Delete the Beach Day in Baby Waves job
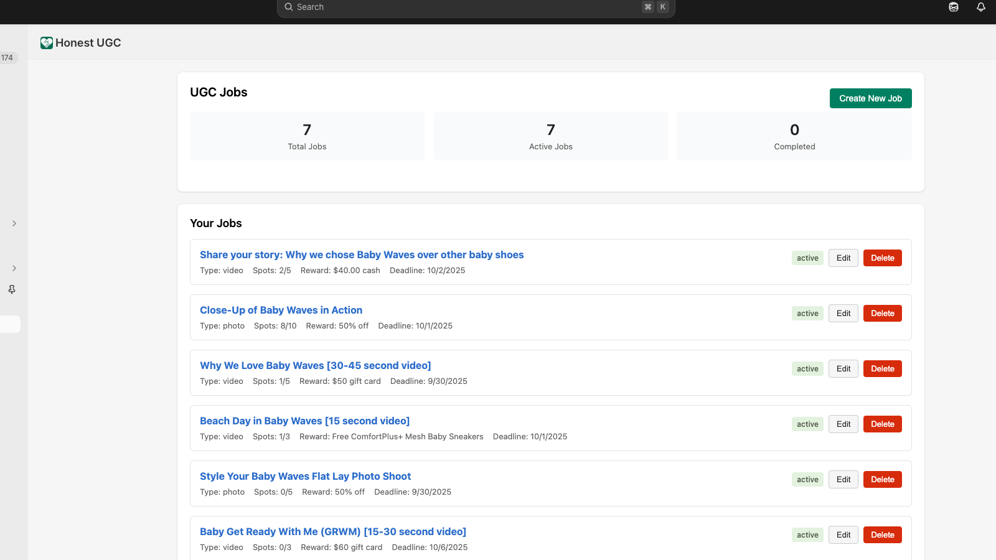This screenshot has width=996, height=560. point(882,424)
